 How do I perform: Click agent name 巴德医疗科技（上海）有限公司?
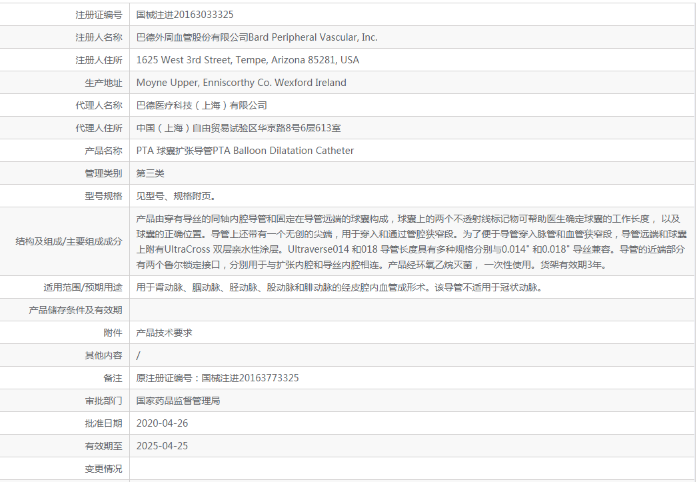201,105
